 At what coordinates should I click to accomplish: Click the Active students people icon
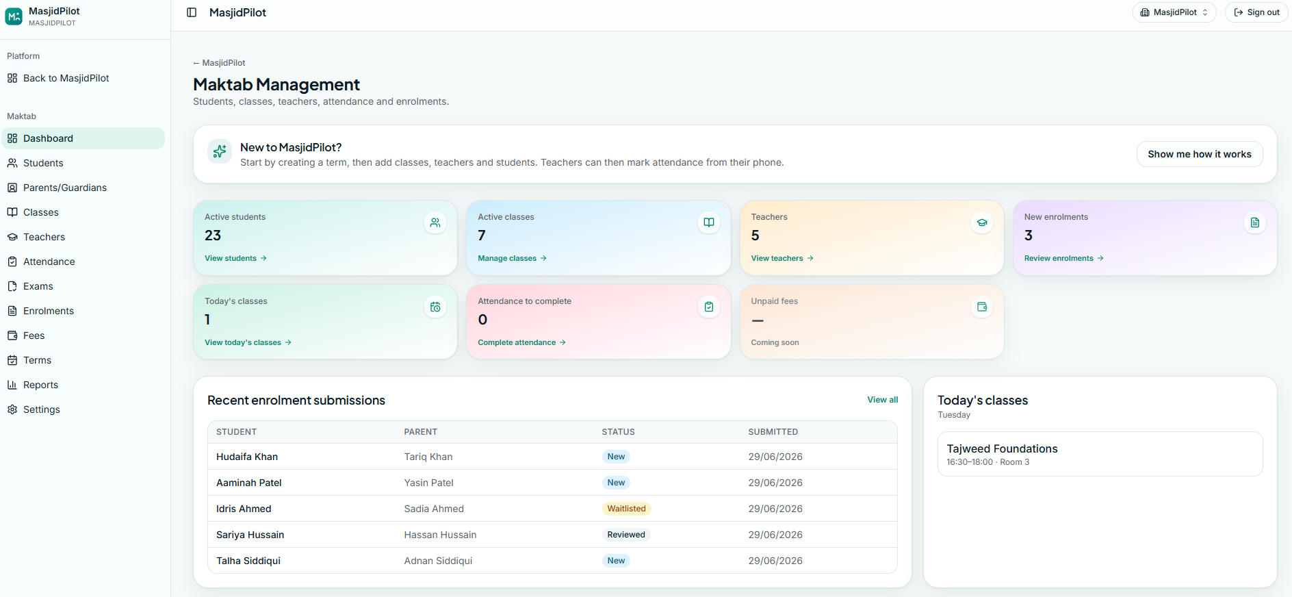click(435, 223)
